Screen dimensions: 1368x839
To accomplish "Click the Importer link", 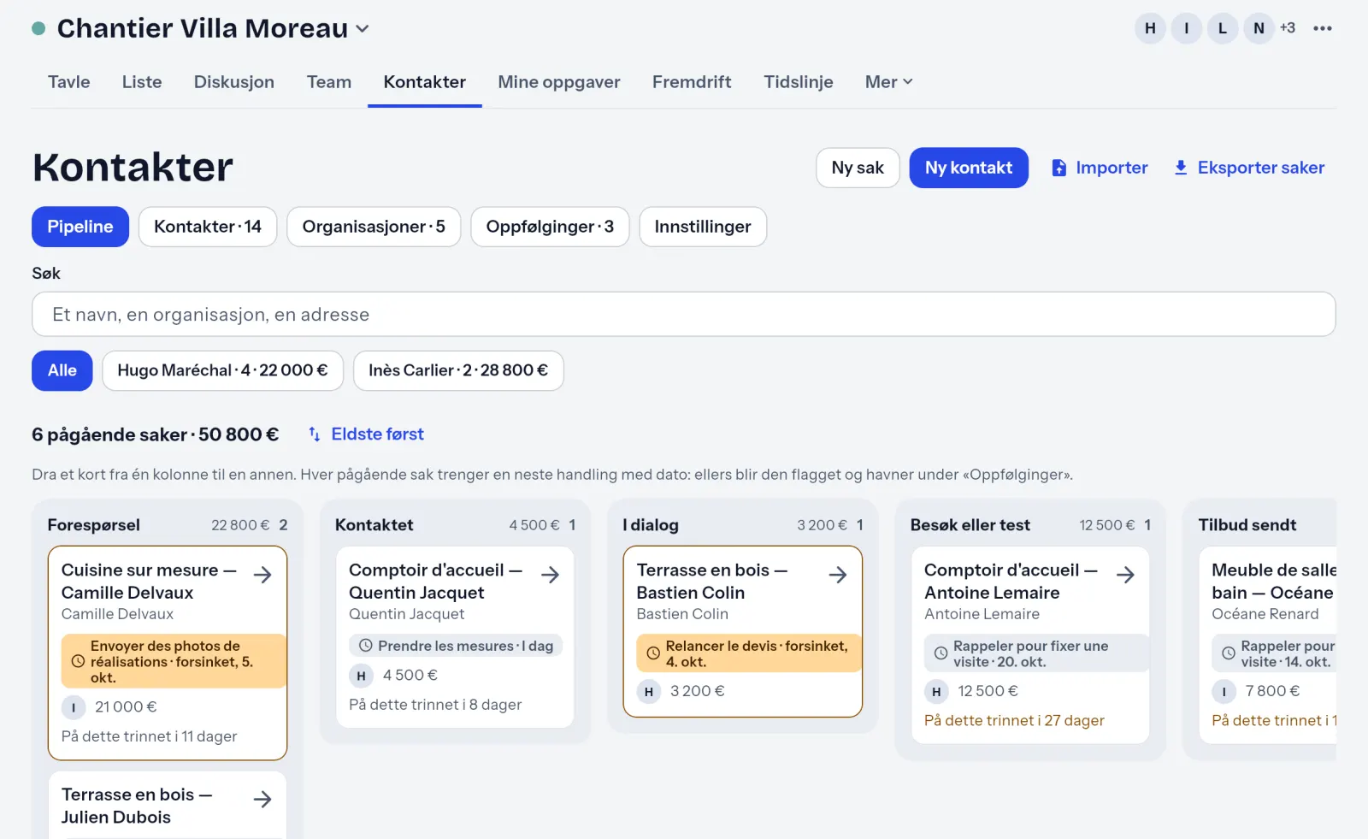I will [x=1100, y=168].
